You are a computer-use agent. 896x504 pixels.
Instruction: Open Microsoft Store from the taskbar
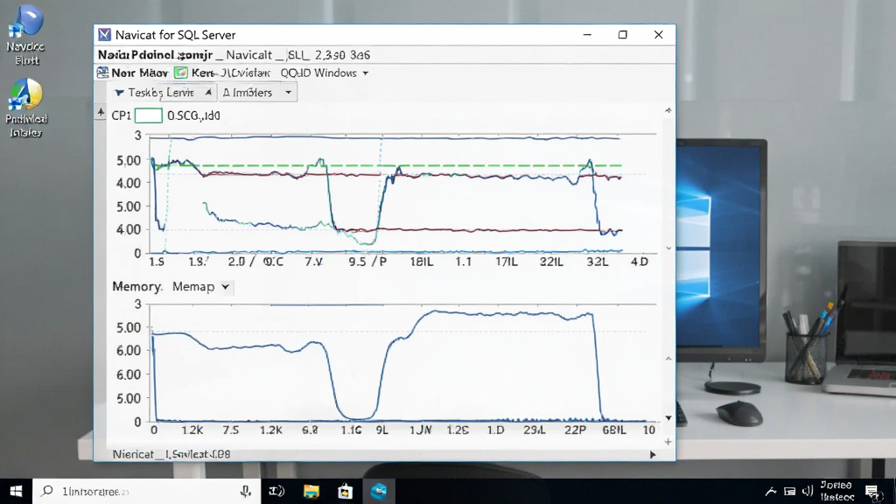(x=345, y=492)
